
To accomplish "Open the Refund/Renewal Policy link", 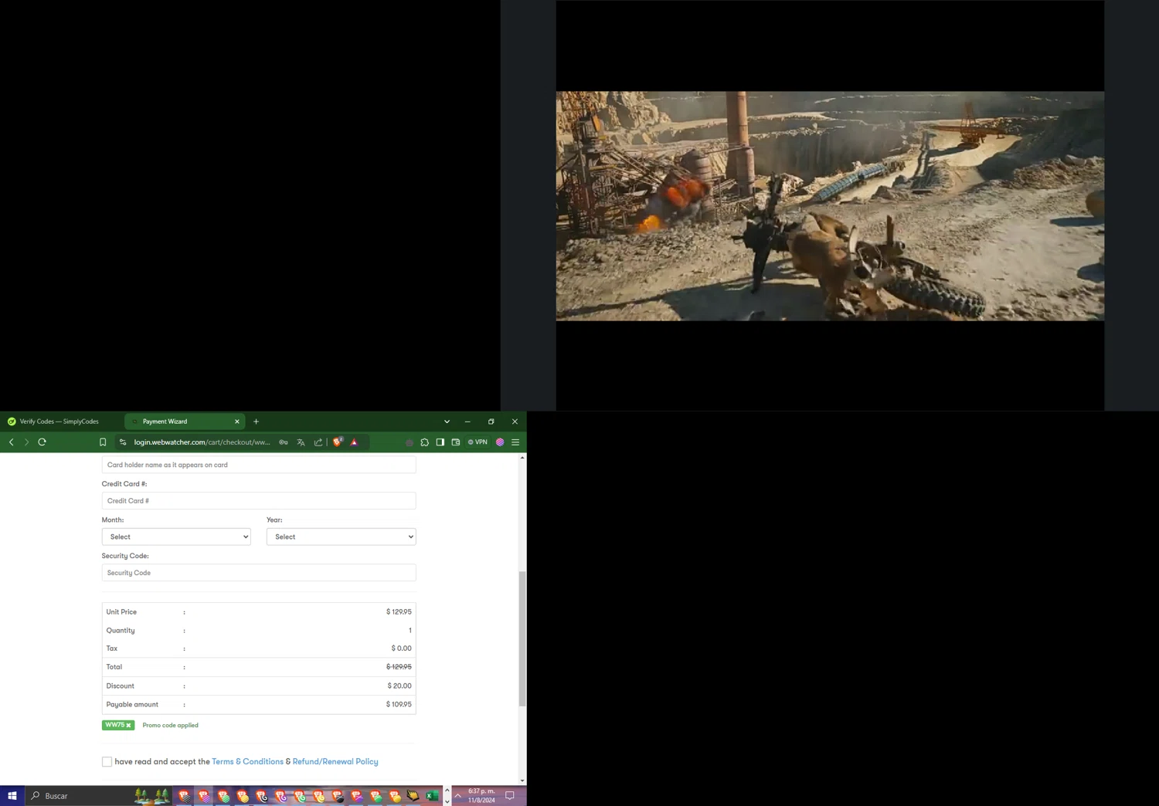I will click(335, 762).
